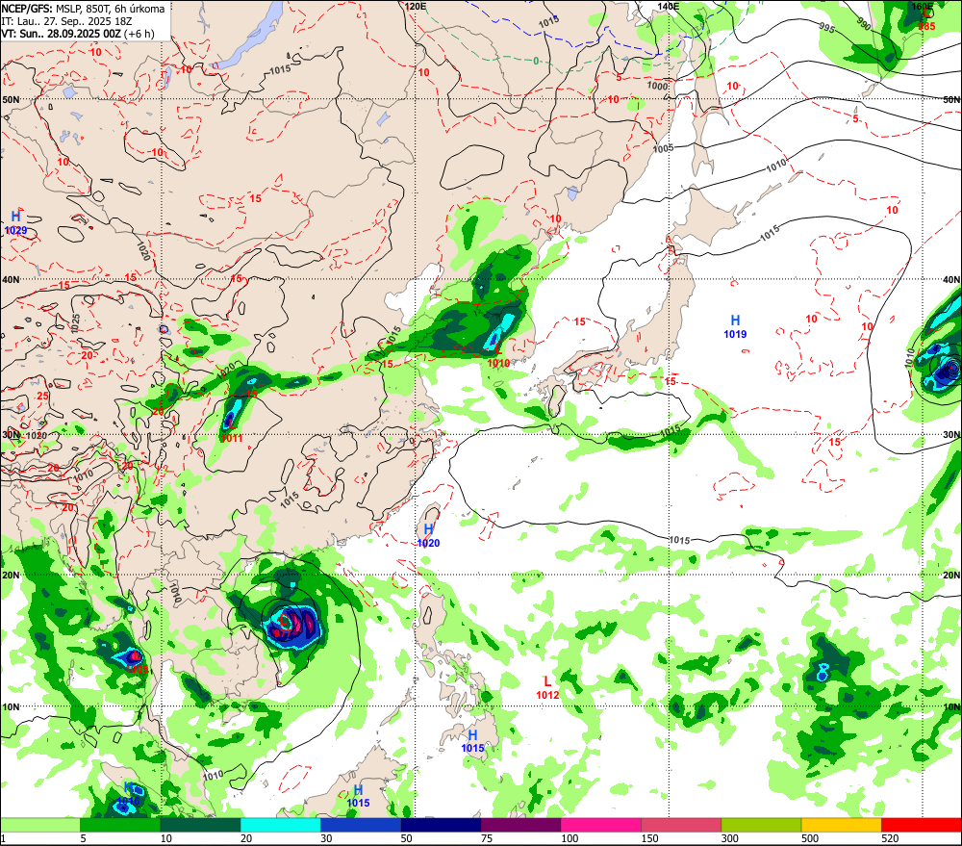Select the magenta 100–150 legend swatch
Screen dimensions: 962x846
[x=601, y=825]
